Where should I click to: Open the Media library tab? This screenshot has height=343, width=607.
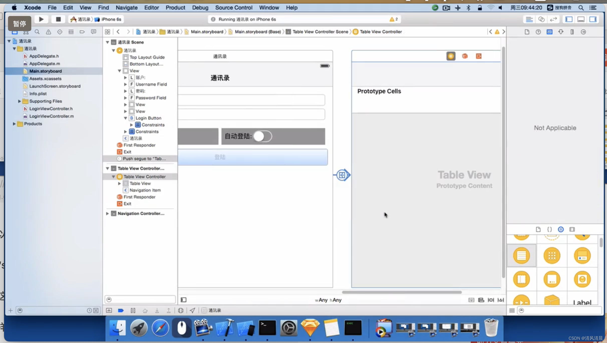[x=572, y=229]
